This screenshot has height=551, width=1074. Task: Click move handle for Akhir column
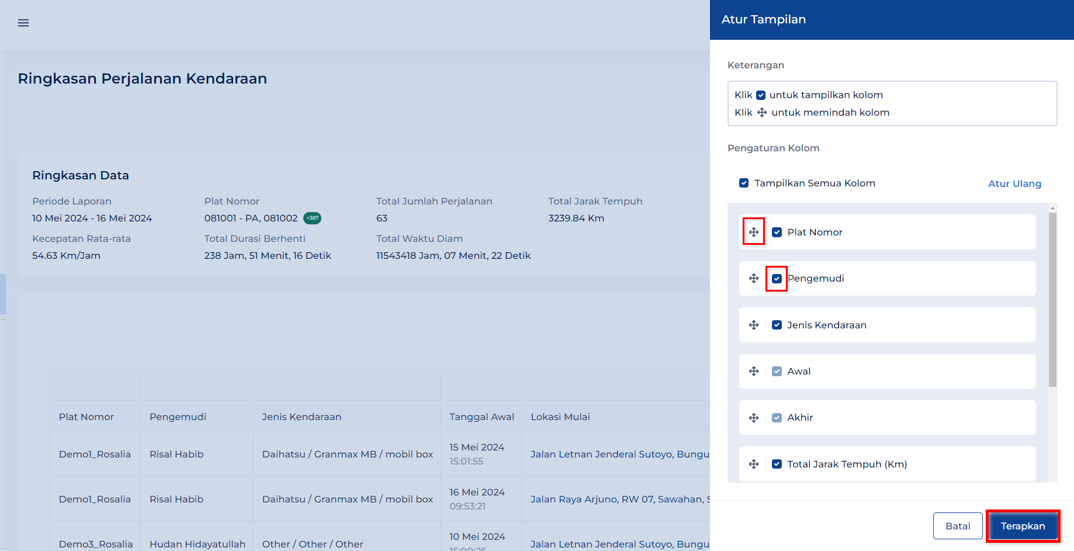754,418
